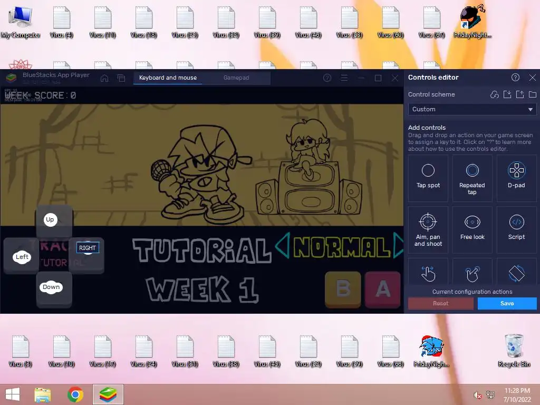The height and width of the screenshot is (405, 540).
Task: Select TUTORIAL in game week list
Action: [x=202, y=250]
